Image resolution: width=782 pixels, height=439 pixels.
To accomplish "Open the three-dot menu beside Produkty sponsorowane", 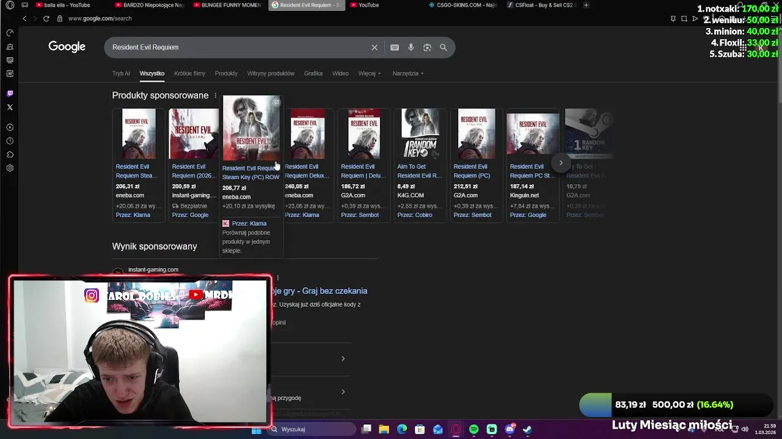I will [215, 96].
